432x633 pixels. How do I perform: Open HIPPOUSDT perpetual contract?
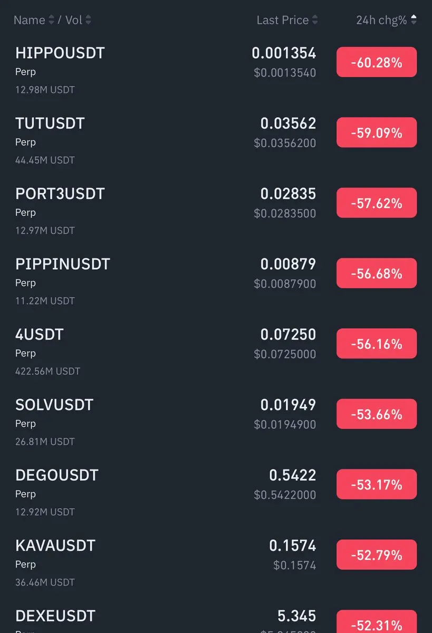coord(60,53)
